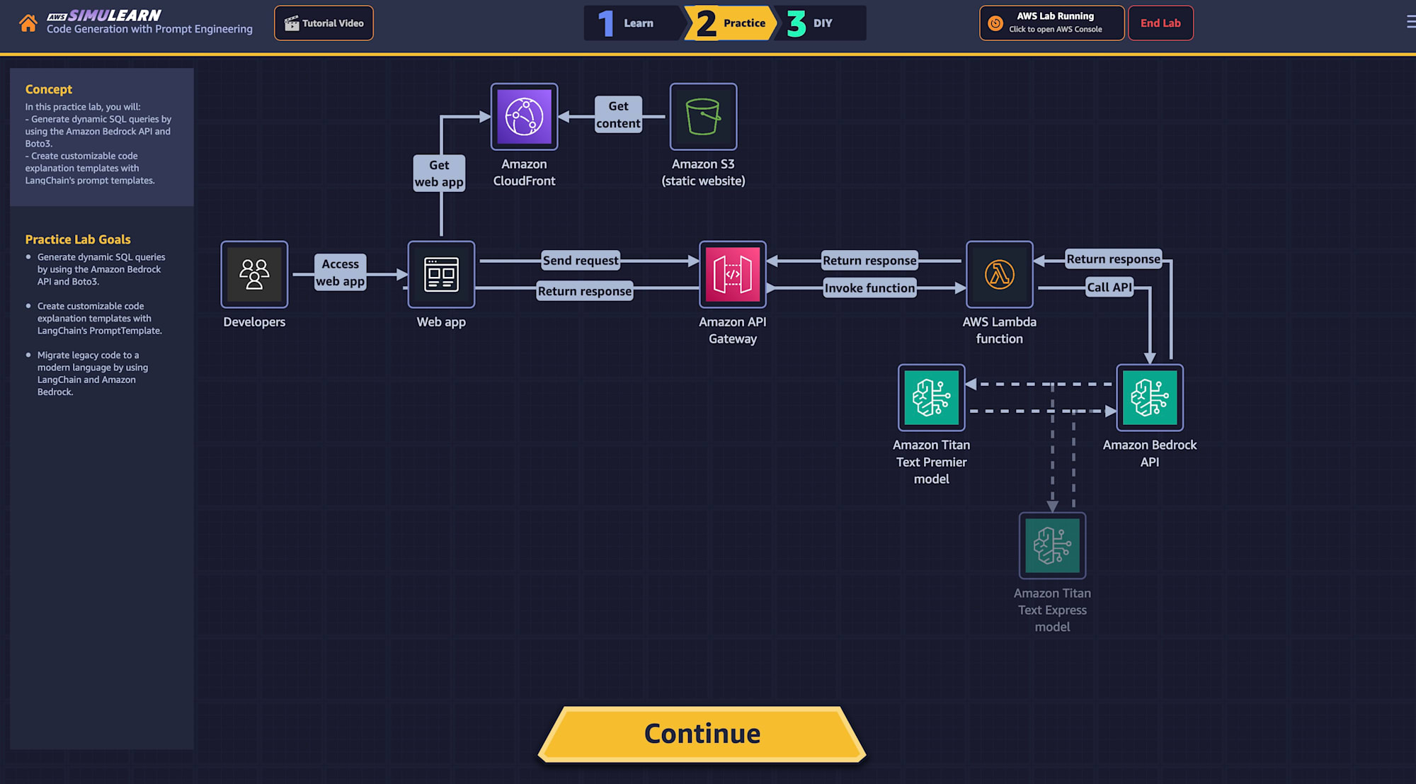Image resolution: width=1416 pixels, height=784 pixels.
Task: Click the clock icon in AWS Lab Running
Action: [995, 23]
